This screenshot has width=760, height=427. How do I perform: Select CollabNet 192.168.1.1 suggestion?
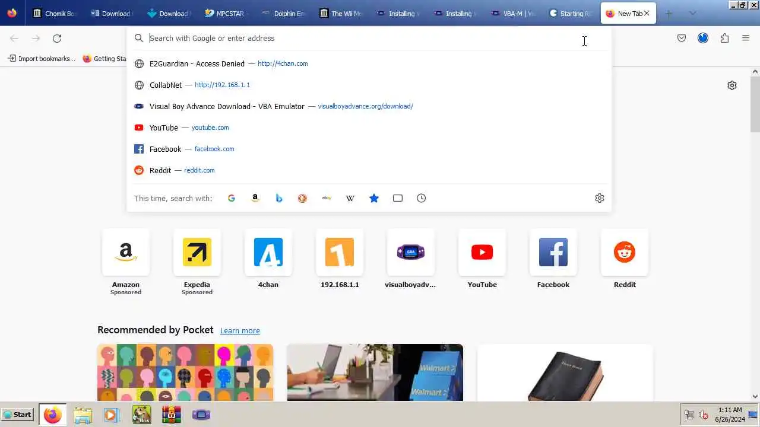369,85
